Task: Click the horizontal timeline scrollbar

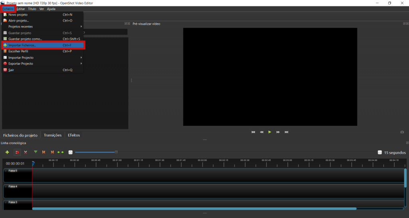Action: click(x=194, y=208)
